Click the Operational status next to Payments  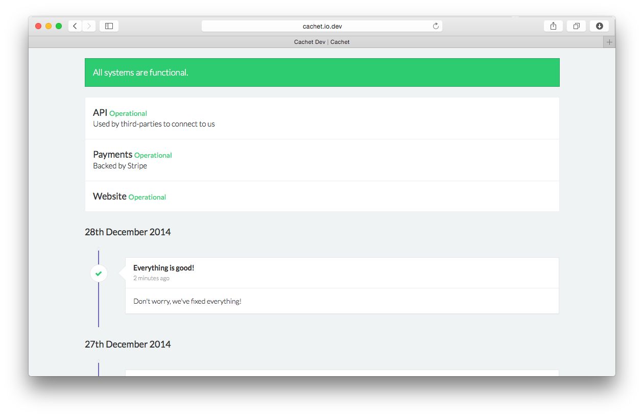click(153, 155)
